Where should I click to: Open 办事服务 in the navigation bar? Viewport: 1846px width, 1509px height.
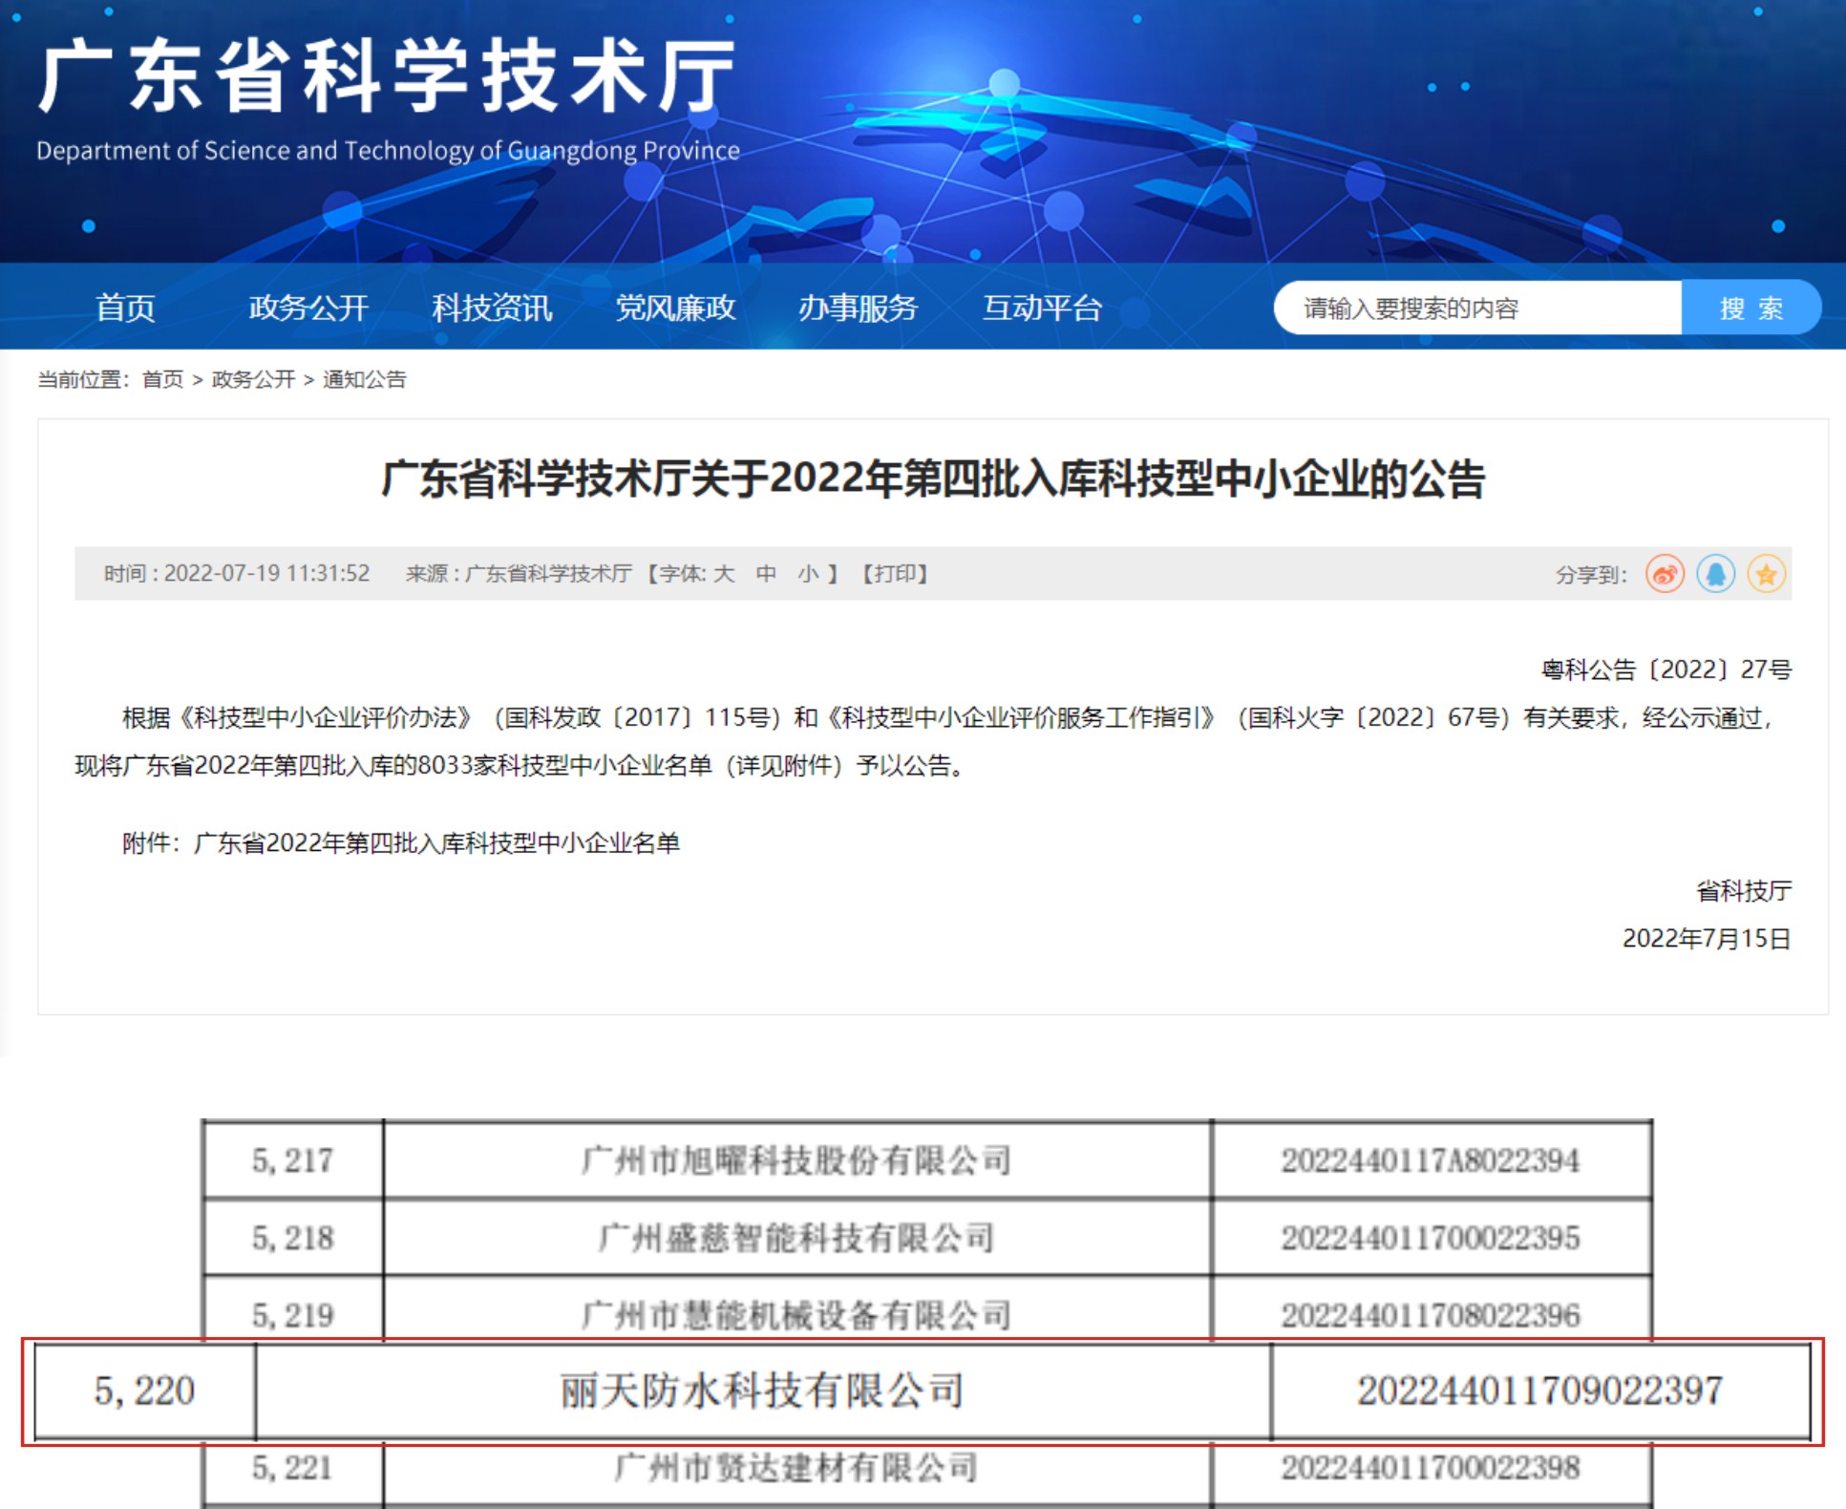pyautogui.click(x=858, y=308)
